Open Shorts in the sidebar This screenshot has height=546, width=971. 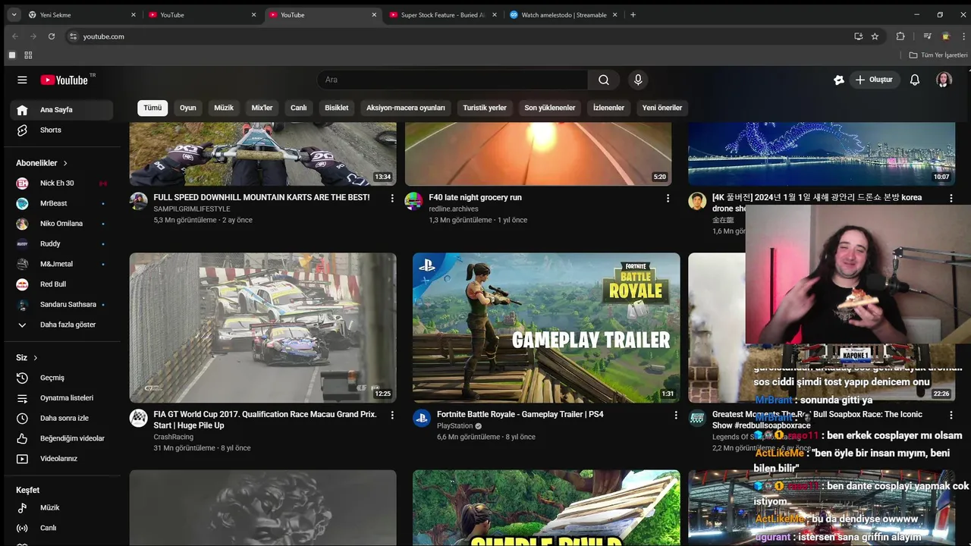coord(61,130)
